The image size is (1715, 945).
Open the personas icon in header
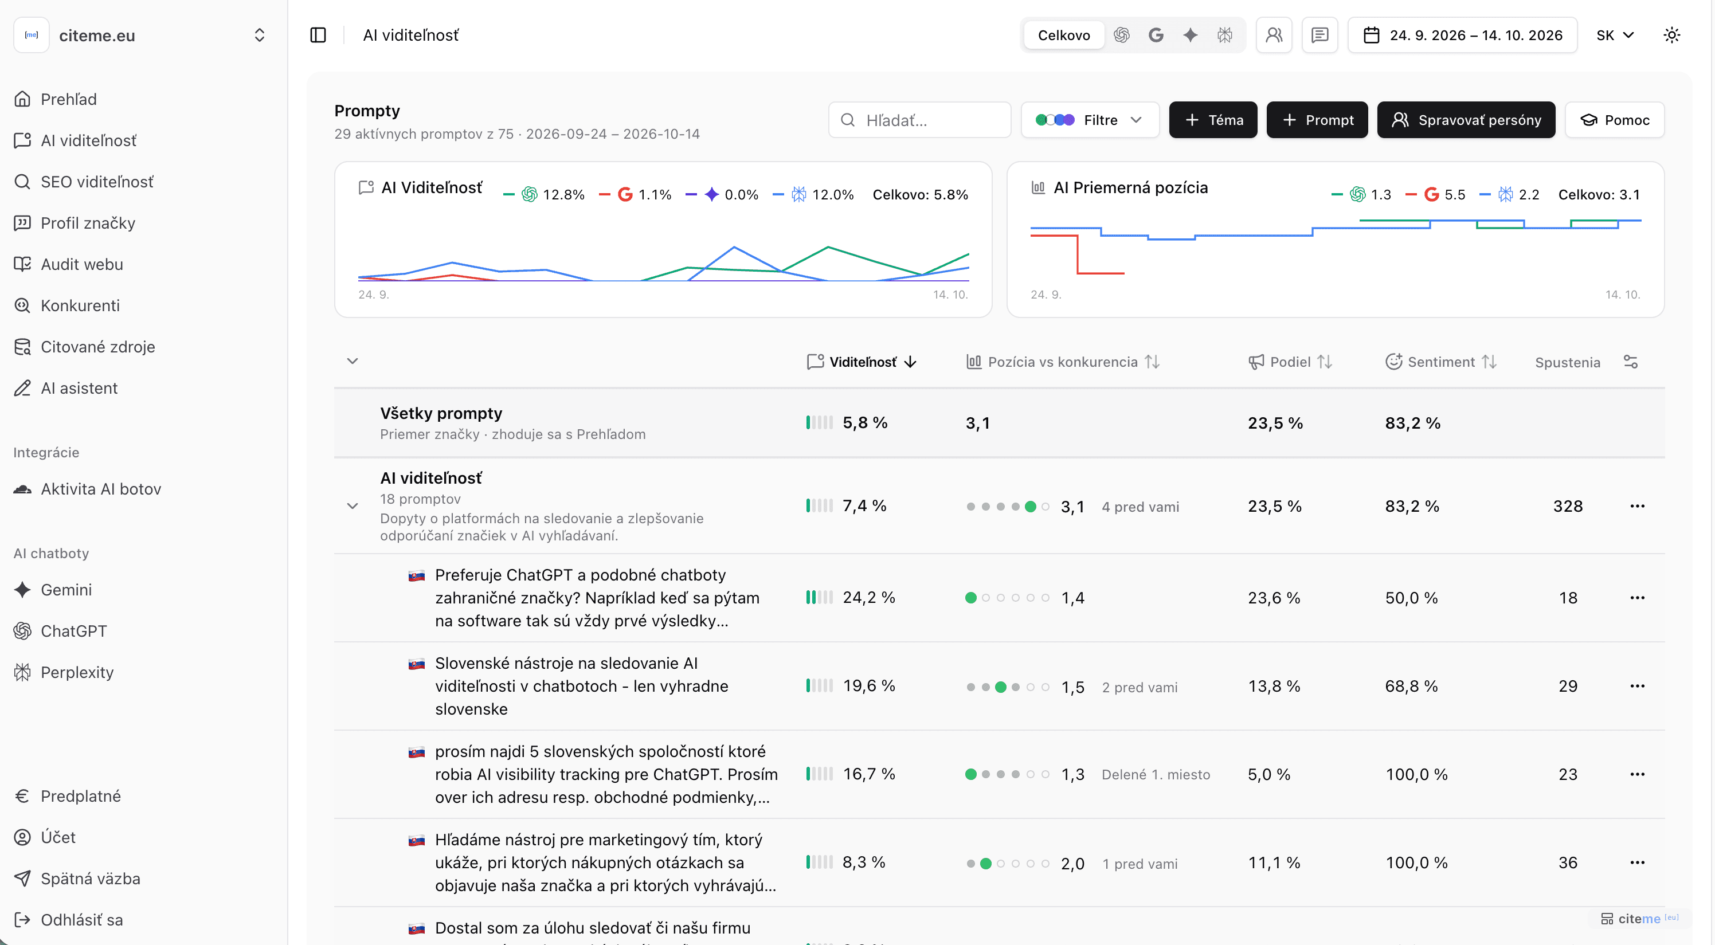[1274, 34]
